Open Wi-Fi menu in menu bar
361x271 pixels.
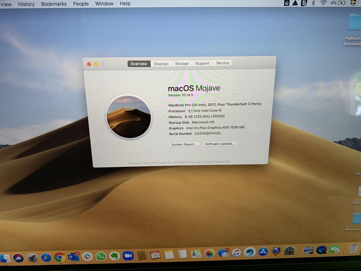click(x=323, y=3)
